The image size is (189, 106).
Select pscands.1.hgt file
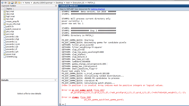point(13,39)
